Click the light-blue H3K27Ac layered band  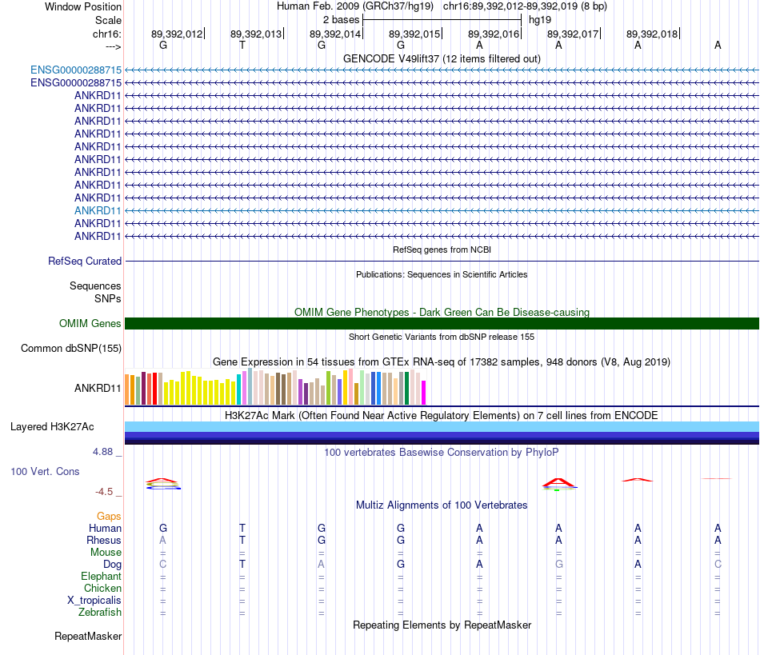[442, 426]
